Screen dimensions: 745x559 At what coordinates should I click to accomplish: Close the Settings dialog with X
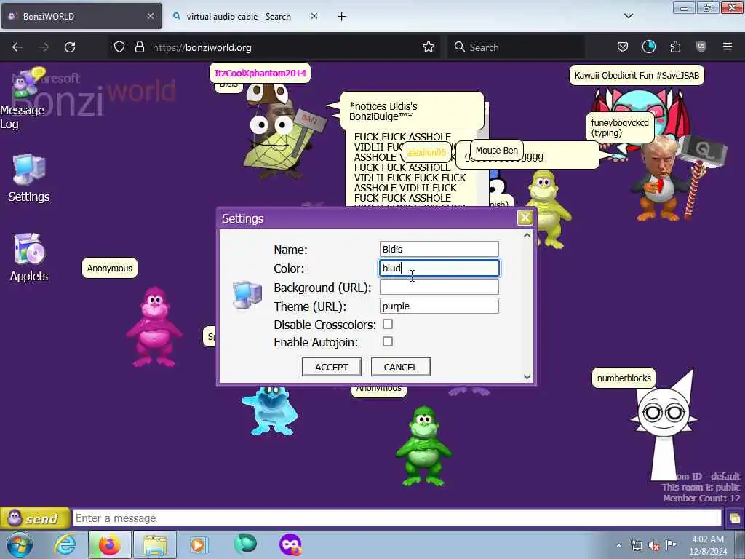click(x=525, y=218)
